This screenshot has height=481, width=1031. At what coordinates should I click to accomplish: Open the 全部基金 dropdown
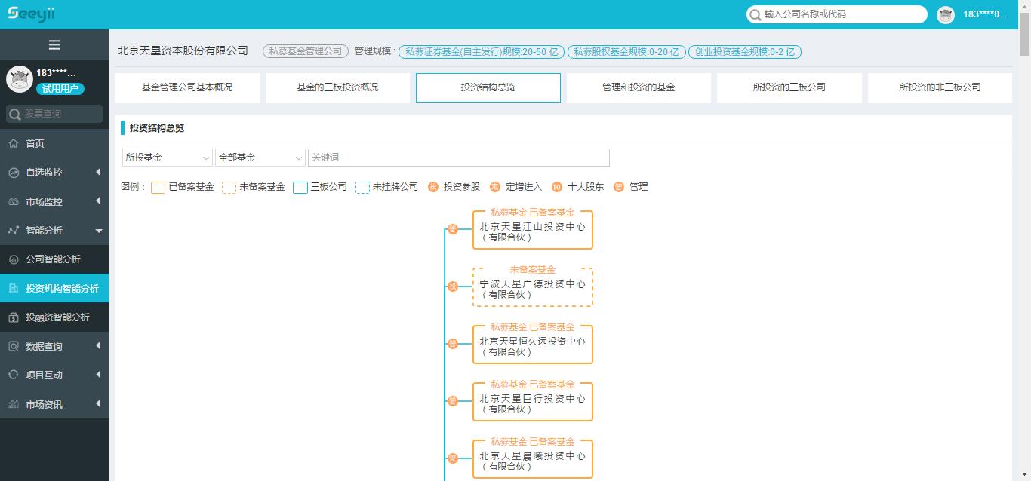pyautogui.click(x=260, y=158)
